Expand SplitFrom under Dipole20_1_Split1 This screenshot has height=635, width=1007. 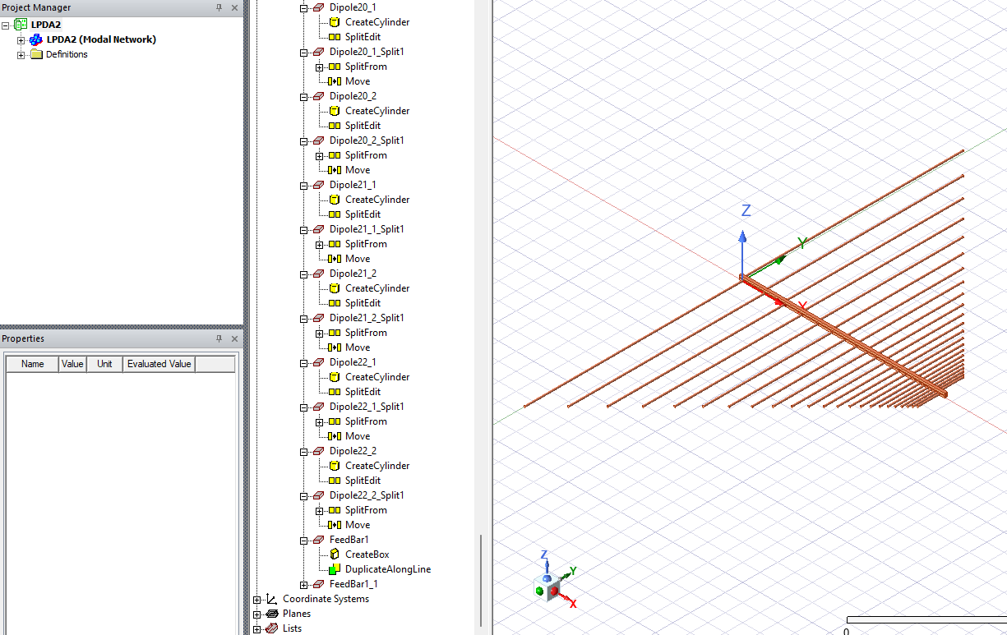coord(320,67)
